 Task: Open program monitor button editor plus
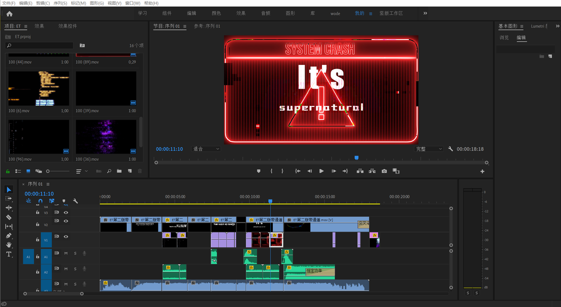pos(483,172)
